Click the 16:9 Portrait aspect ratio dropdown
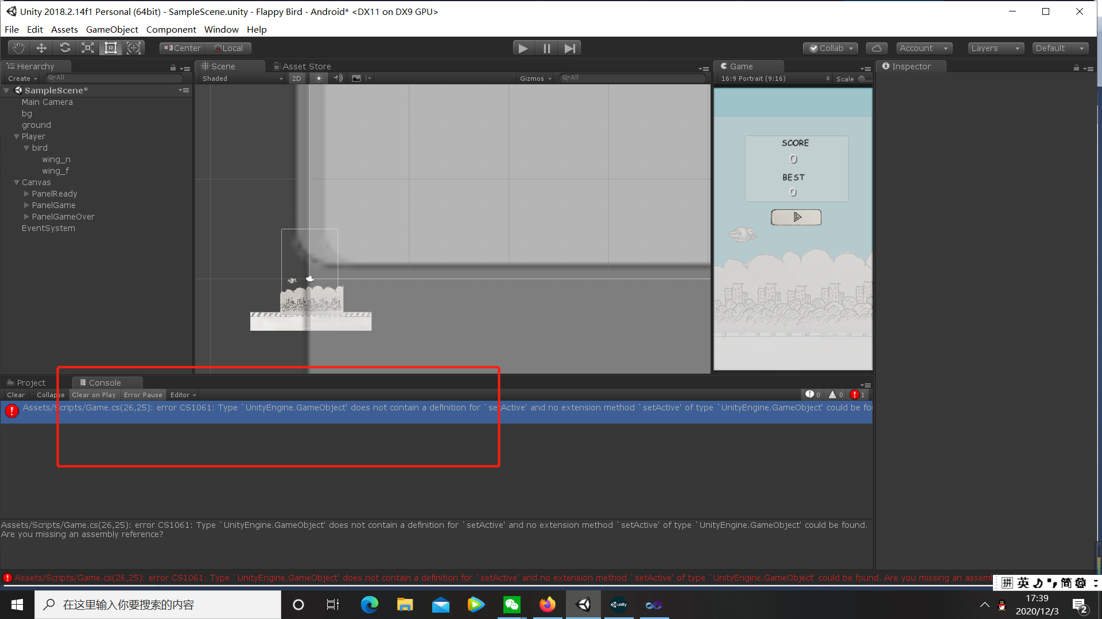 (x=768, y=78)
